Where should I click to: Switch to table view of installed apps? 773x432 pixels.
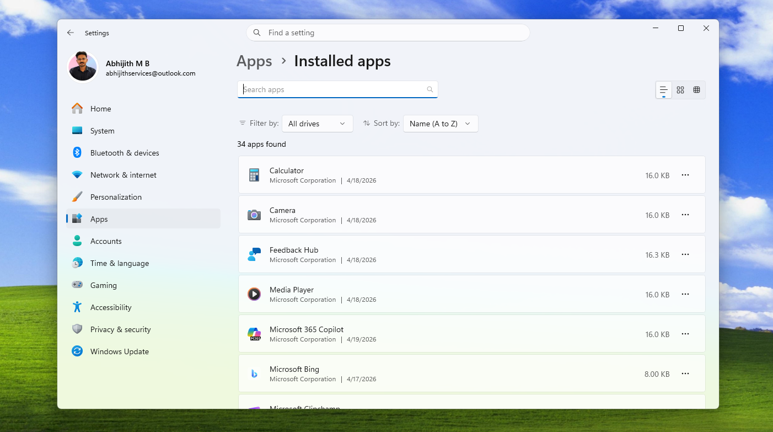click(696, 89)
